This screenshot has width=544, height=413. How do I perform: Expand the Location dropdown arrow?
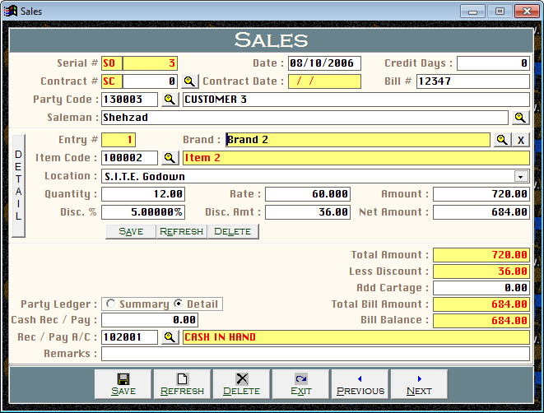tap(521, 176)
